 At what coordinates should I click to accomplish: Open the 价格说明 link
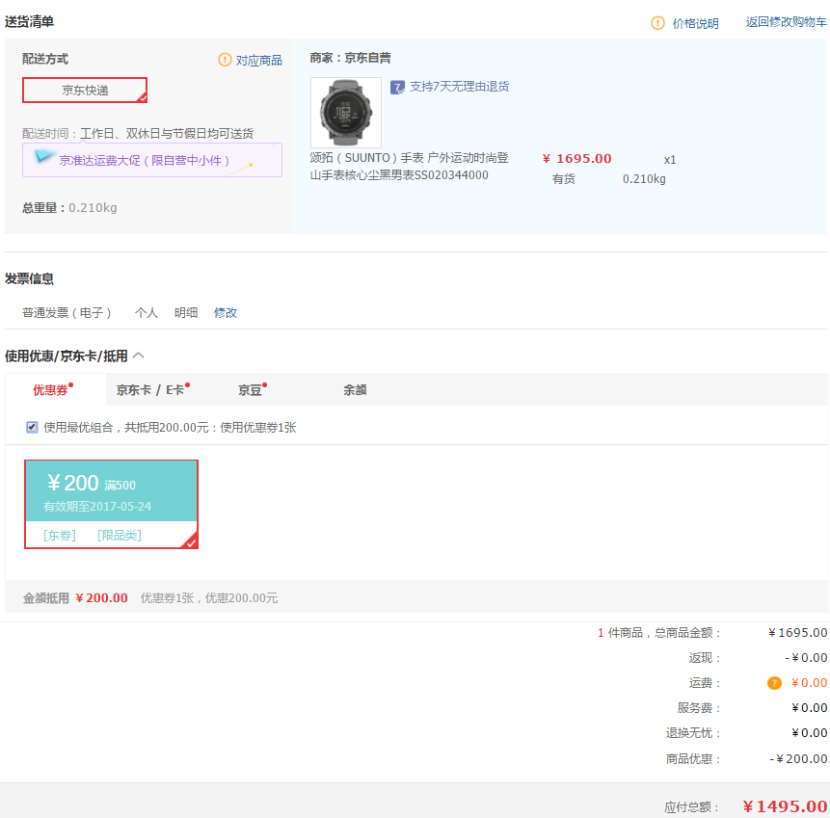[x=696, y=23]
